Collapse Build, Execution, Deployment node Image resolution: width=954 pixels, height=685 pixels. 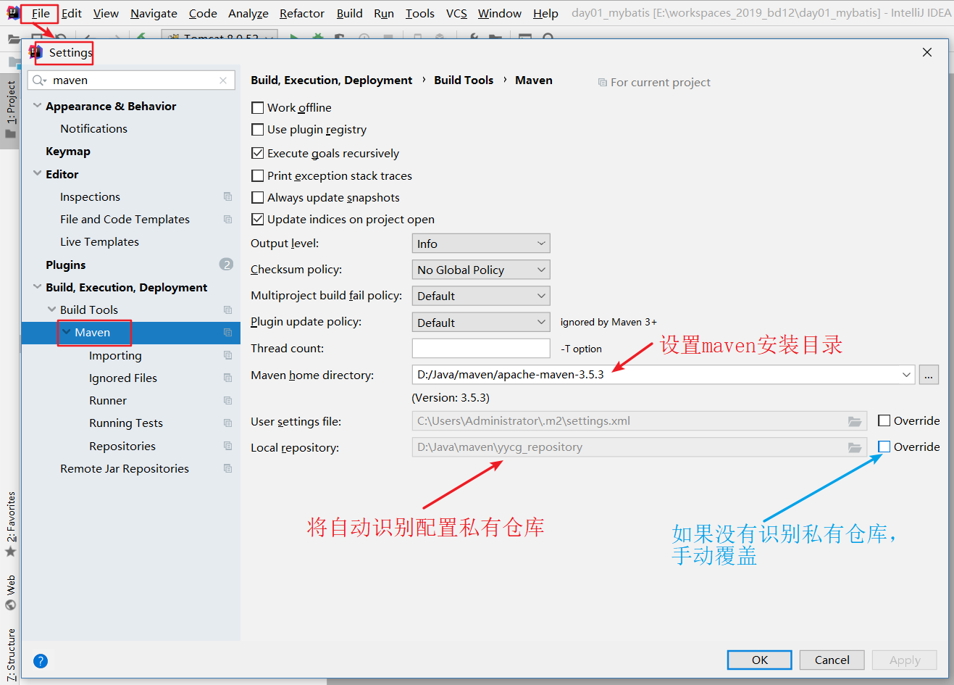37,287
